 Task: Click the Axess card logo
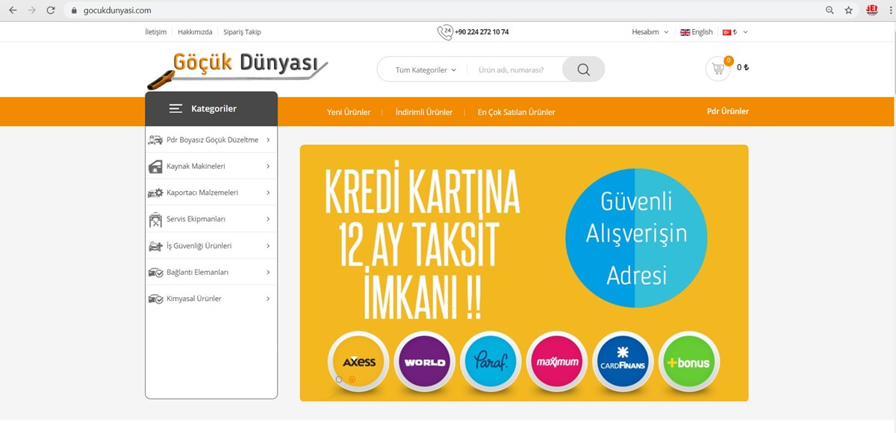tap(359, 362)
